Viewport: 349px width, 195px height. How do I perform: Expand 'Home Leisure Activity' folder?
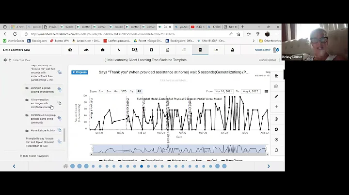tap(27, 131)
